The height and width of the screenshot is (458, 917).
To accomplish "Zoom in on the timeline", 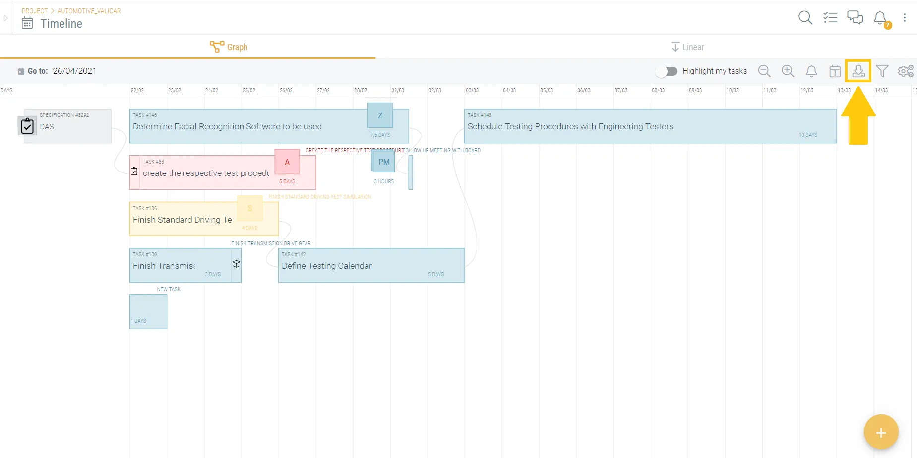I will [x=788, y=71].
